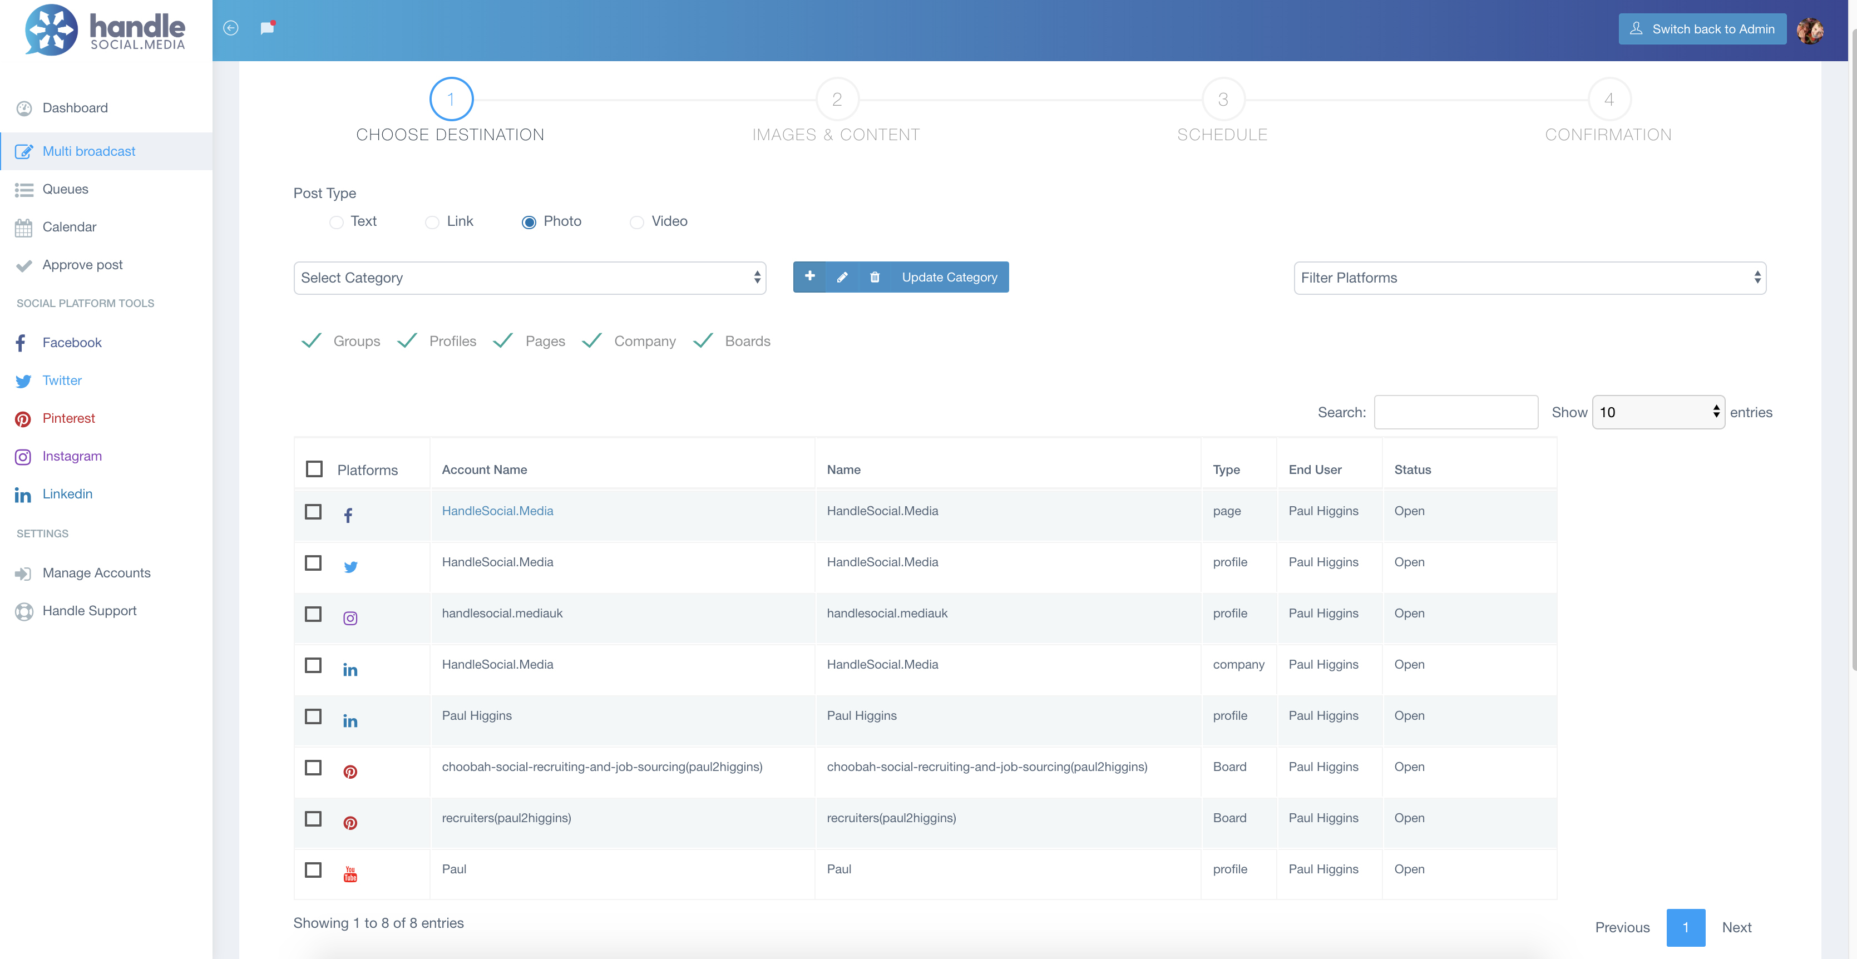Click the pencil edit category icon
This screenshot has height=959, width=1857.
pos(842,277)
